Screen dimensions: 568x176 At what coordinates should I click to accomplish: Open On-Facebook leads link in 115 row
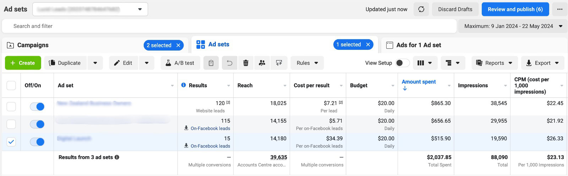tap(210, 128)
